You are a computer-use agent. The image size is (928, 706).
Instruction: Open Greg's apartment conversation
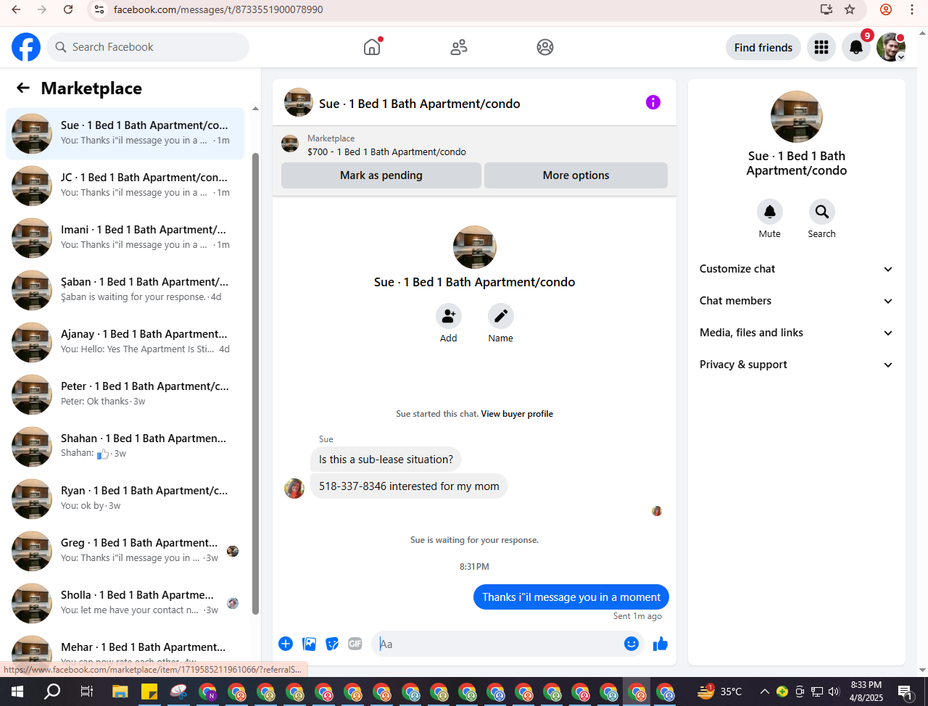click(125, 551)
